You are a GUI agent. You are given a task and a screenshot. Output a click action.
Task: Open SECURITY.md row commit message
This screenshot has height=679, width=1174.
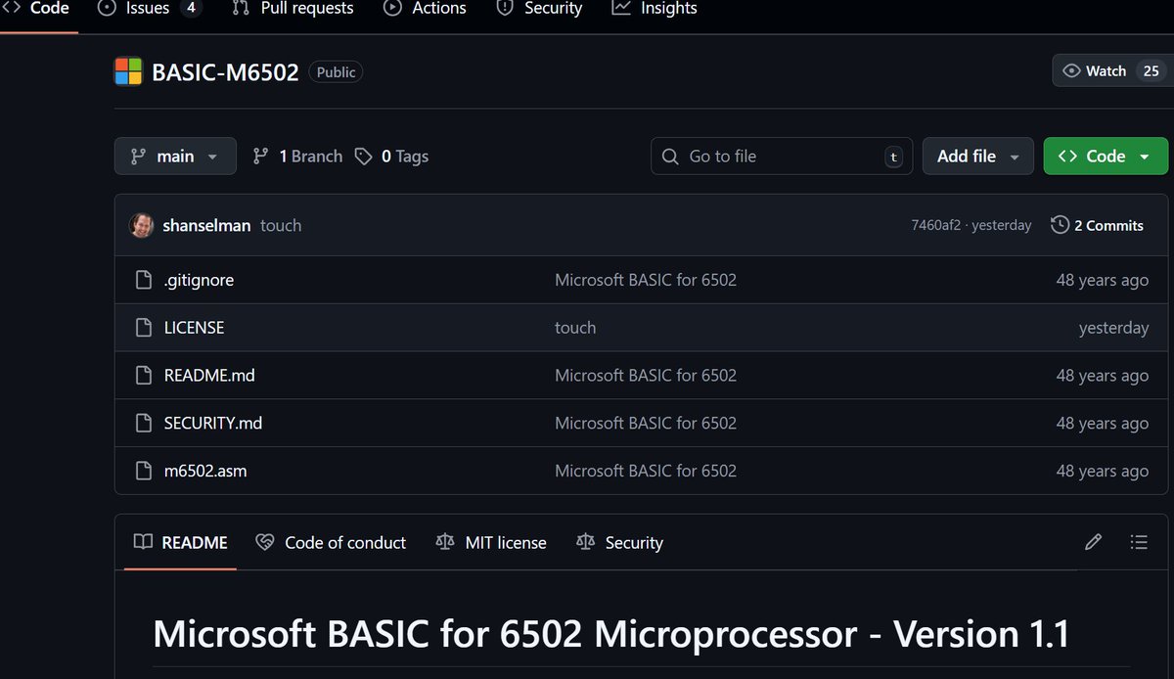[646, 424]
